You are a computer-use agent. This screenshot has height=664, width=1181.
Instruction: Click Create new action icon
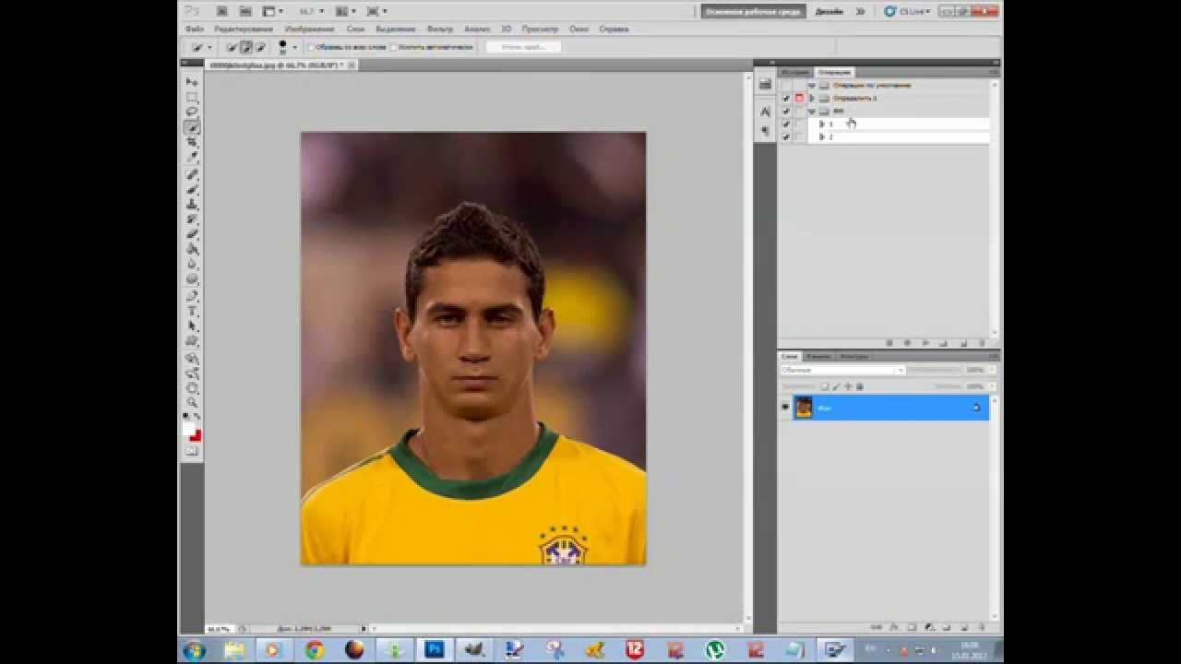(963, 343)
